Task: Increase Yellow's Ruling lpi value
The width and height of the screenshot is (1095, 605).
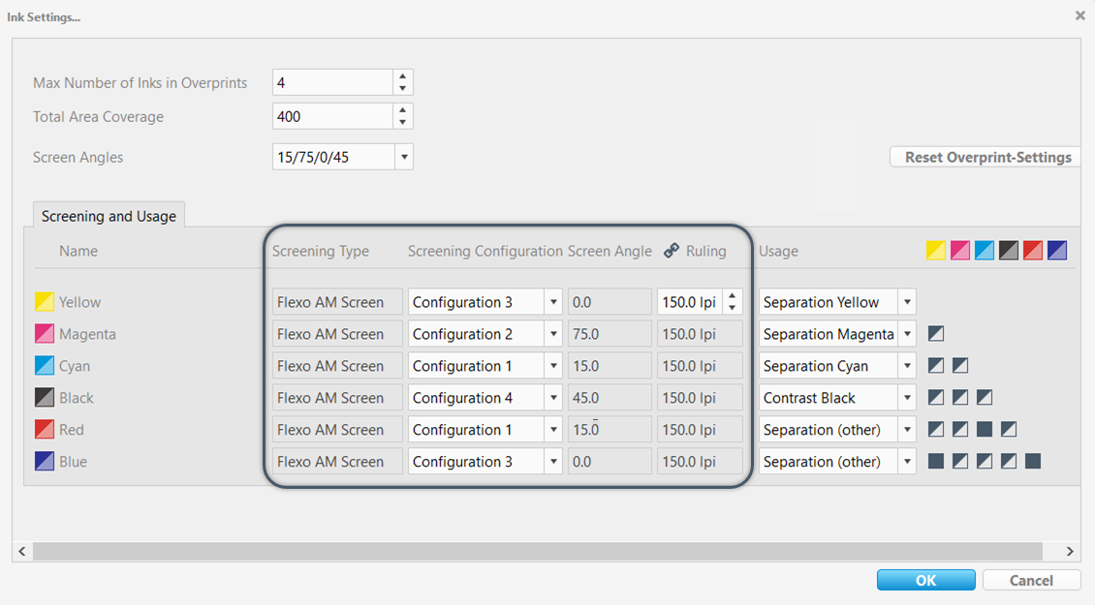Action: coord(732,296)
